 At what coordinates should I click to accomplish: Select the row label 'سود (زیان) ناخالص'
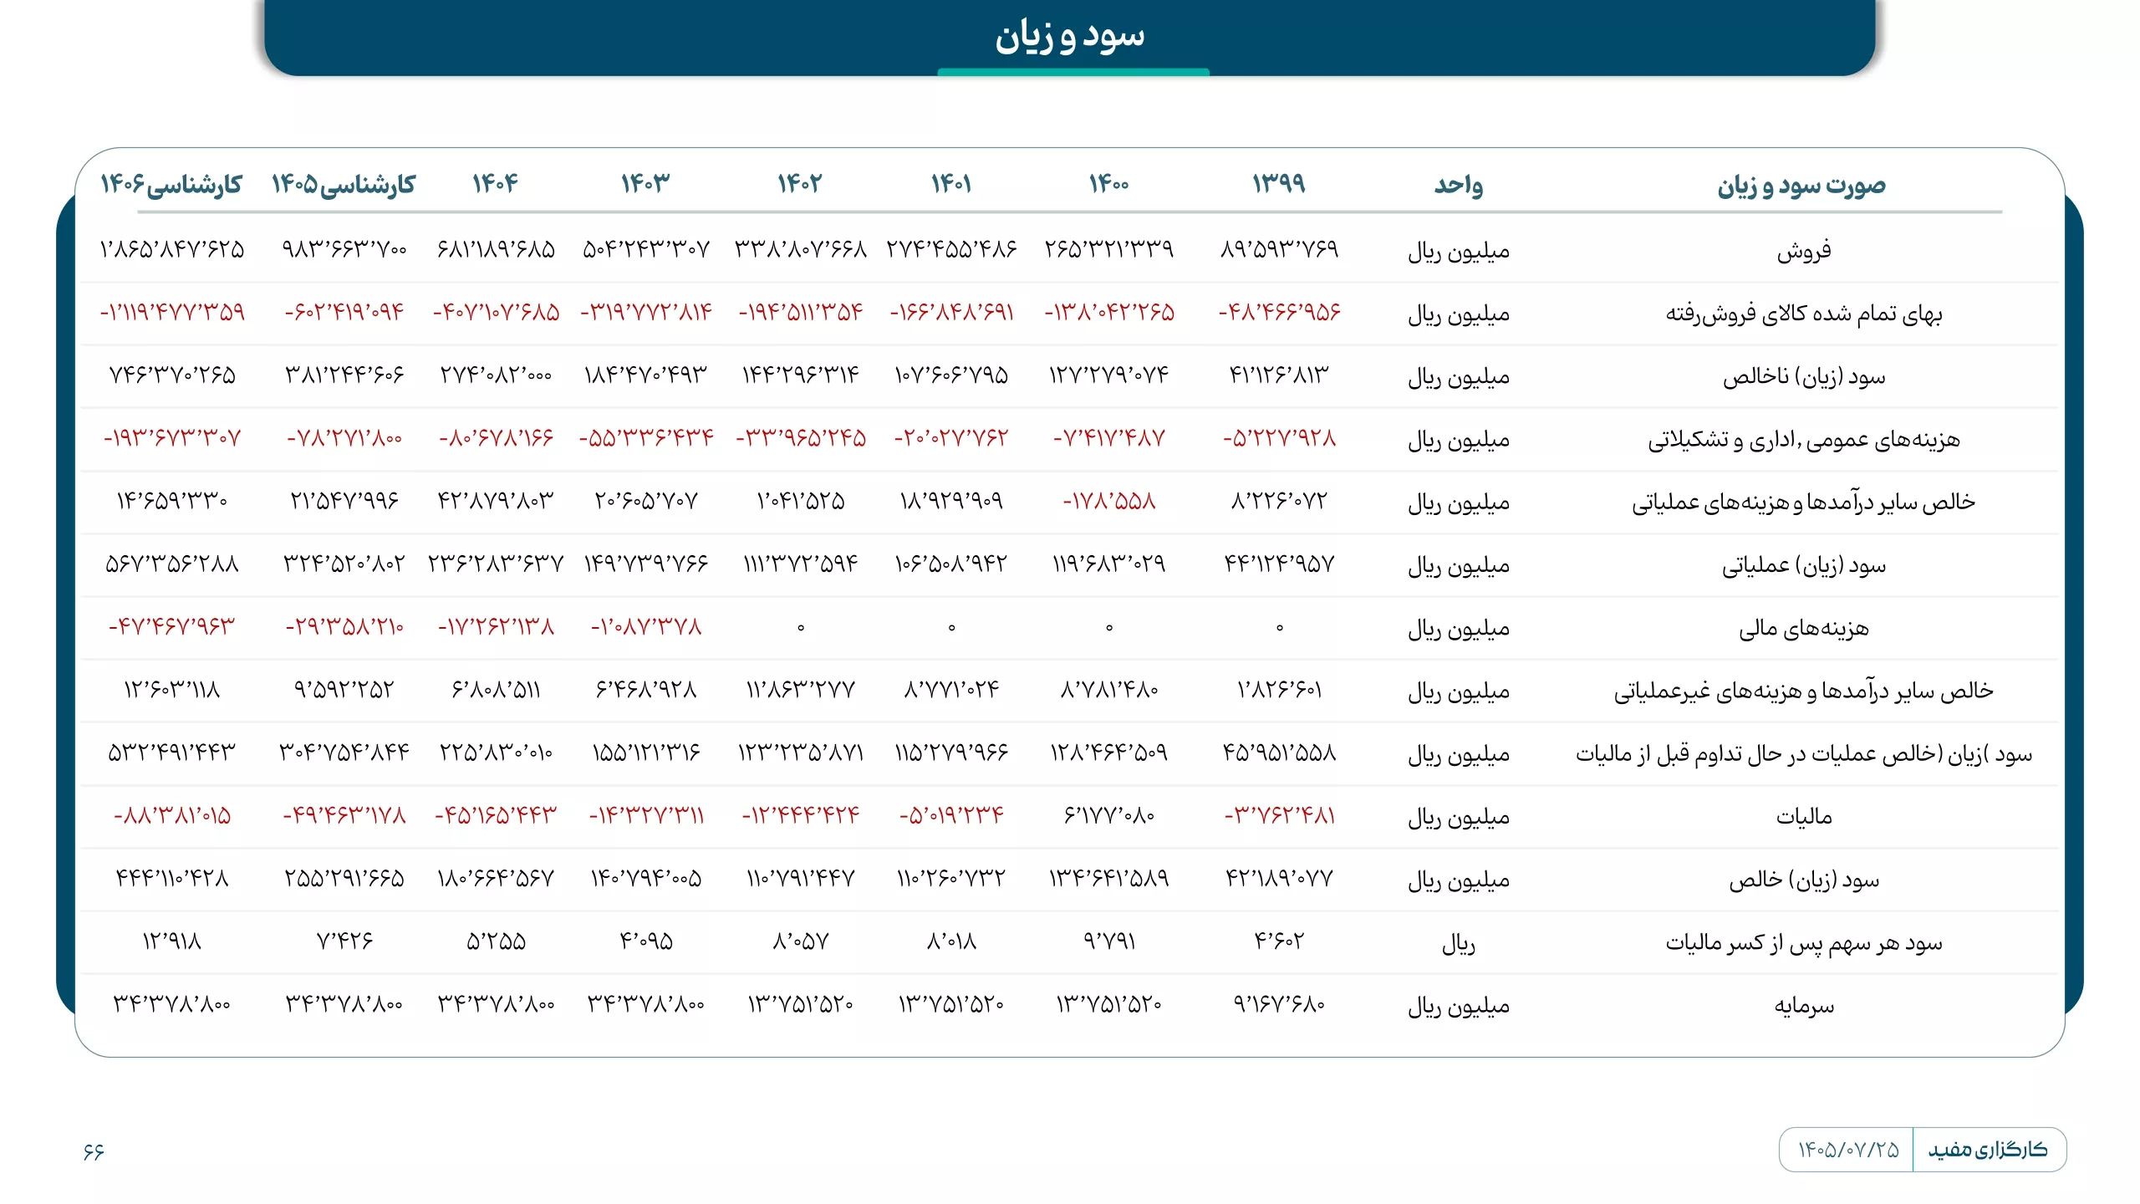point(1803,377)
